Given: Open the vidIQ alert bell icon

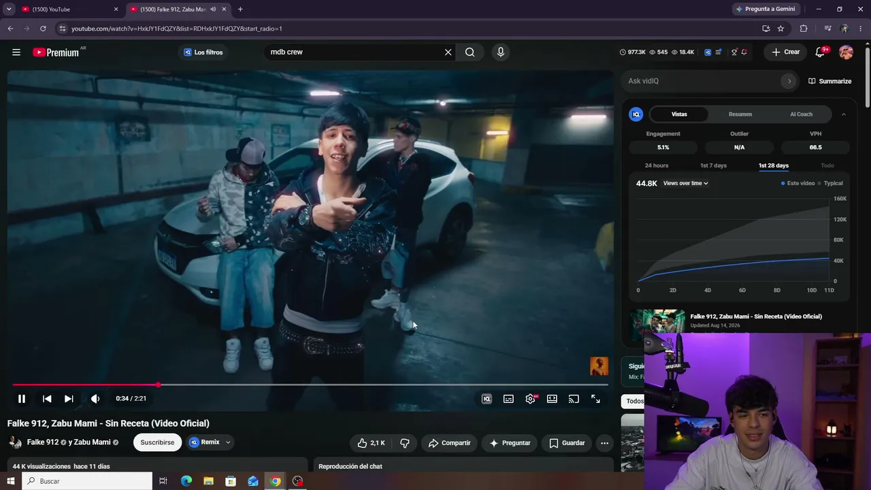Looking at the screenshot, I should [x=744, y=52].
